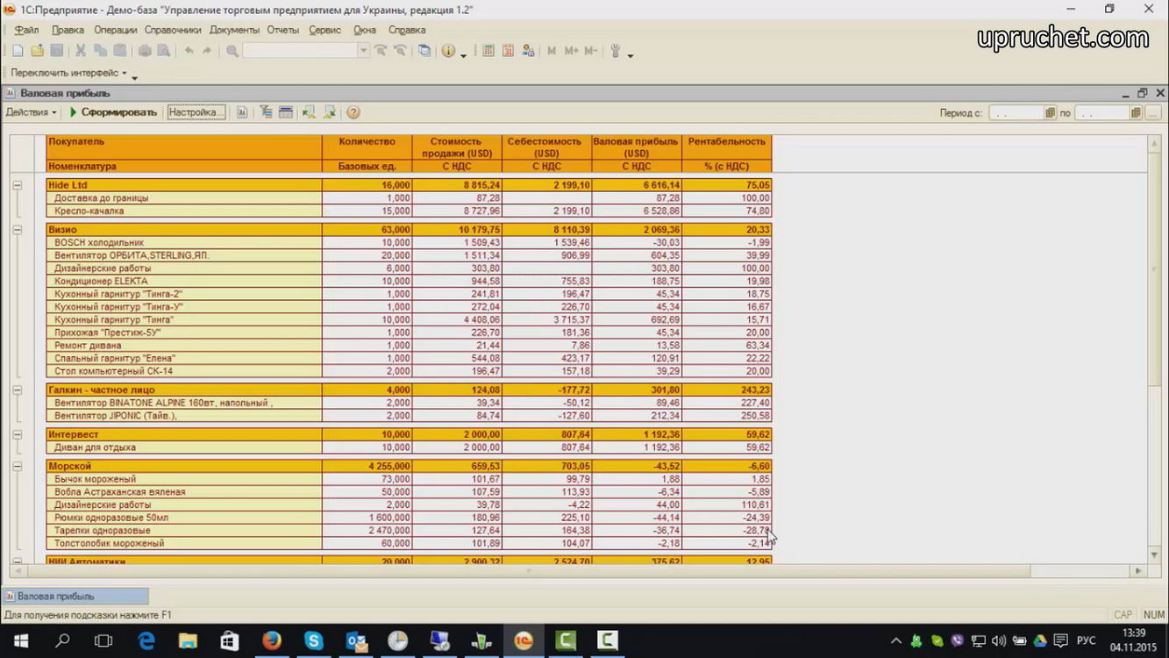Viewport: 1169px width, 658px height.
Task: Click the magnifier Find icon
Action: (232, 51)
